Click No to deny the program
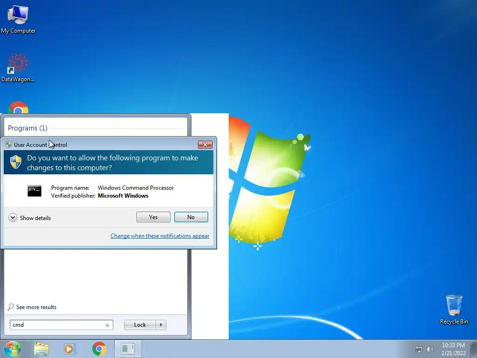Screen dimensions: 477x358 pyautogui.click(x=191, y=217)
